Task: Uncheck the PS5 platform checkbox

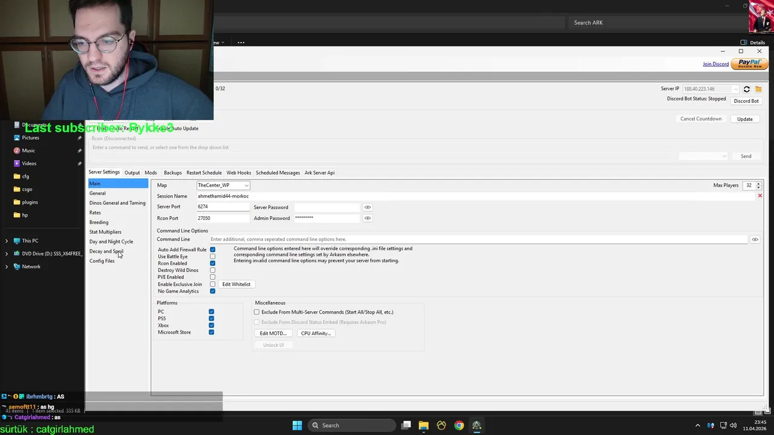Action: [211, 318]
